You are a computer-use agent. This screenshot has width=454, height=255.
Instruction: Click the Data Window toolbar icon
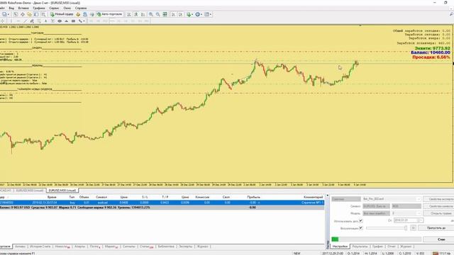[x=22, y=14]
